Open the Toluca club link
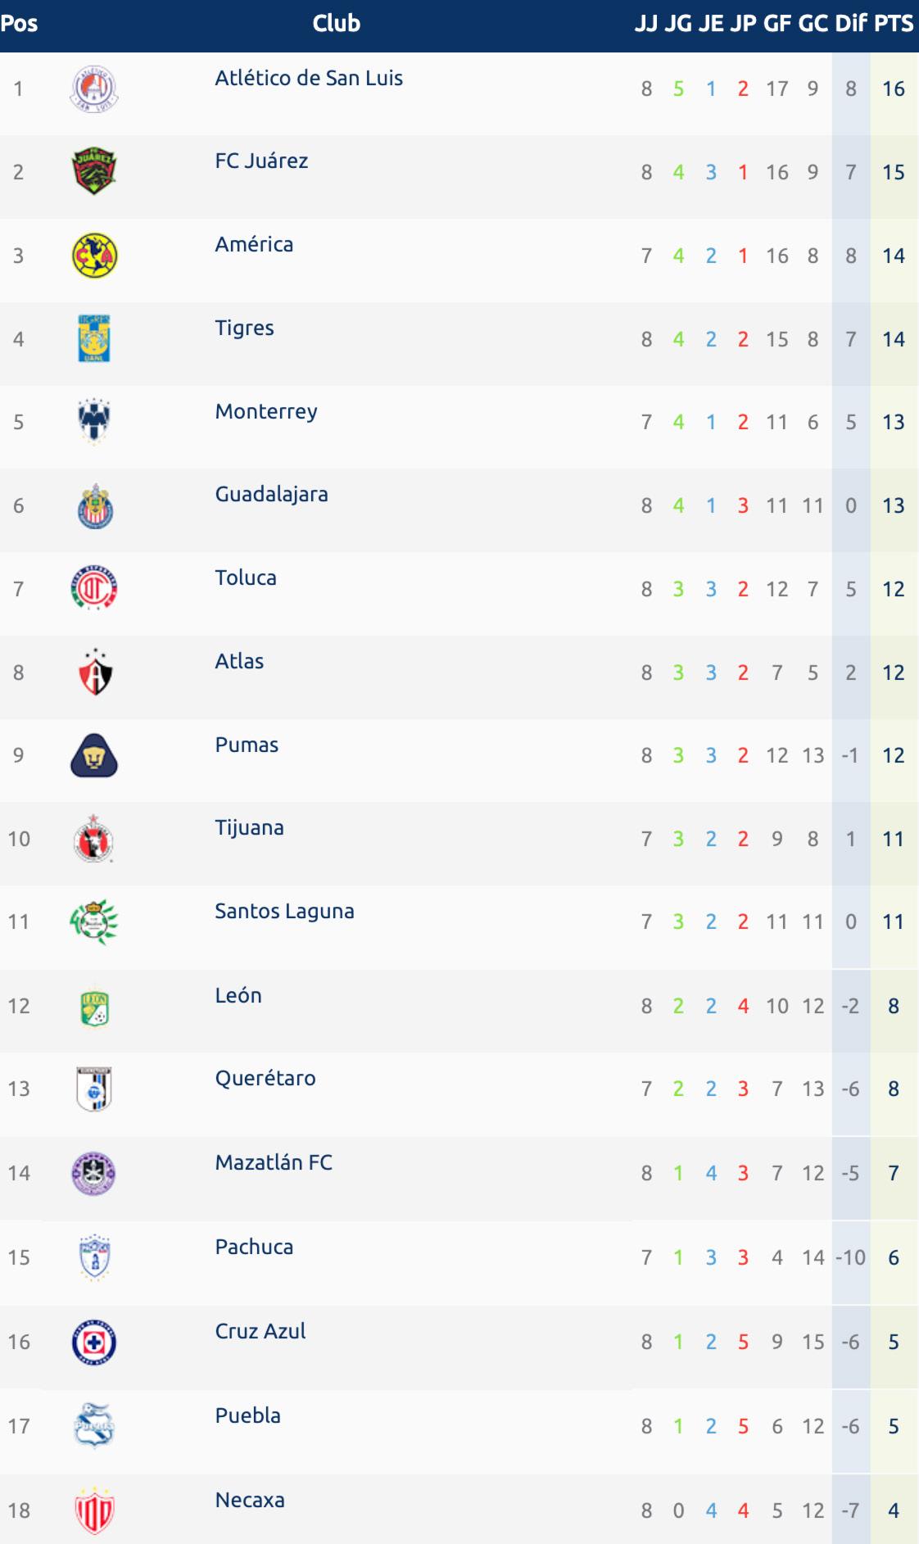 pyautogui.click(x=246, y=577)
